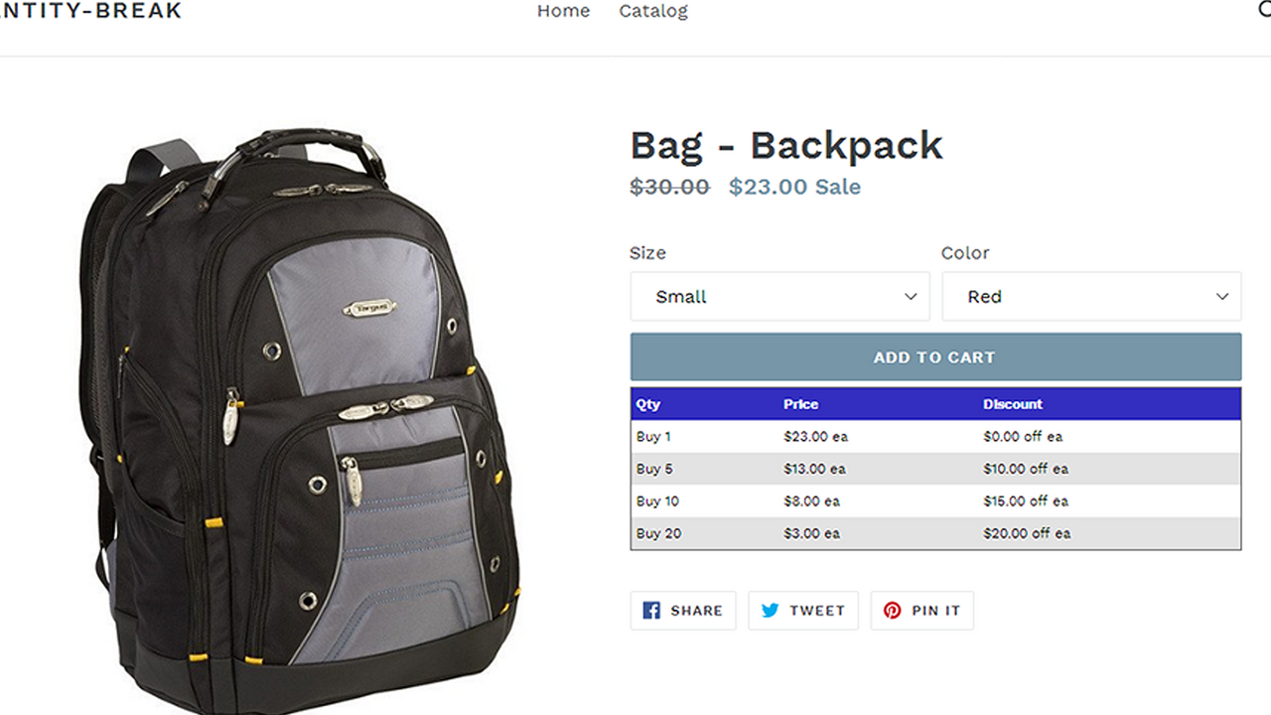Screen dimensions: 1271x715
Task: Expand the Color dropdown showing Red
Action: click(x=1091, y=296)
